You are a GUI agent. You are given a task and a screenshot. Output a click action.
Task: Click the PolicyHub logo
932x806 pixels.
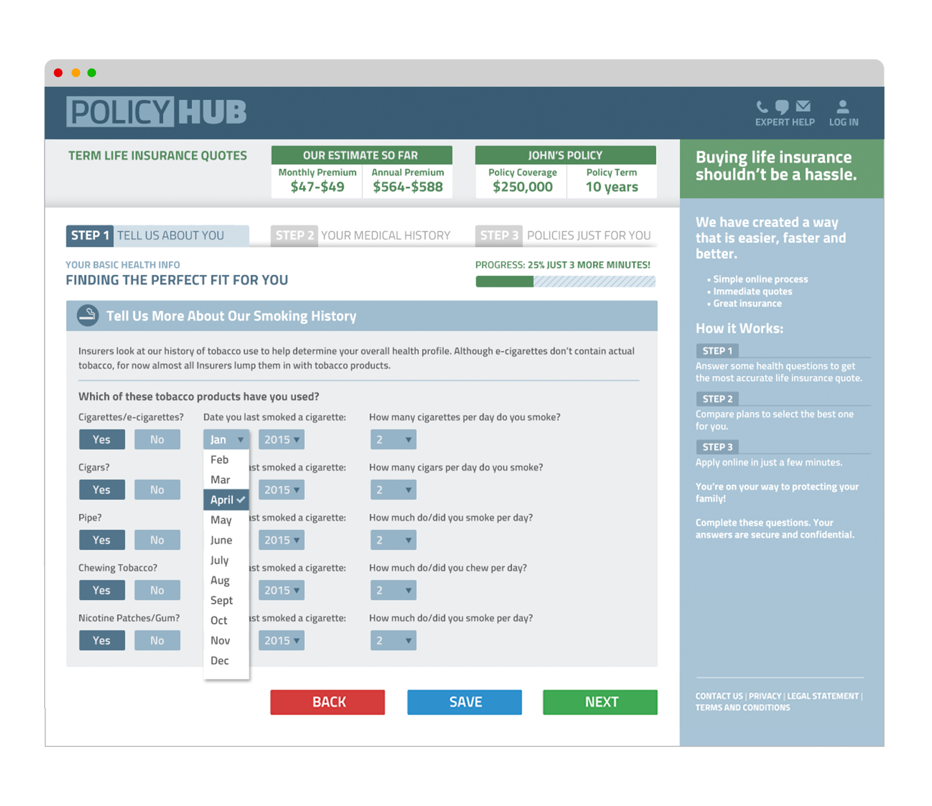(157, 112)
